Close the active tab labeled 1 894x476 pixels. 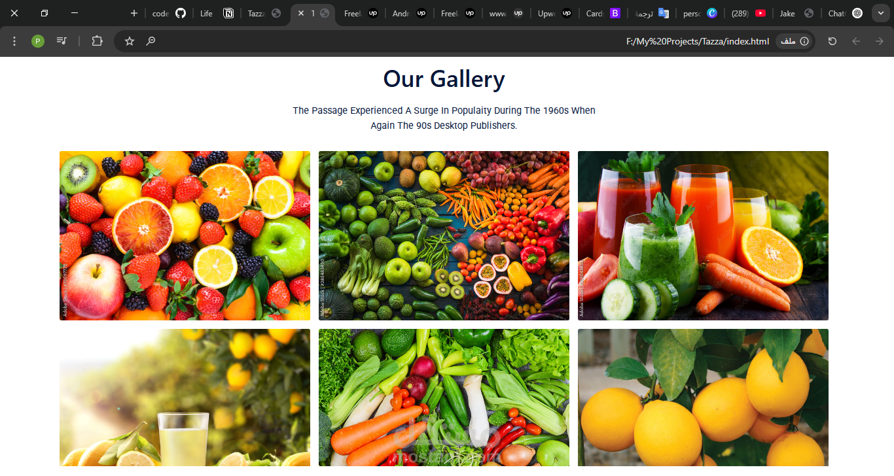click(x=301, y=13)
